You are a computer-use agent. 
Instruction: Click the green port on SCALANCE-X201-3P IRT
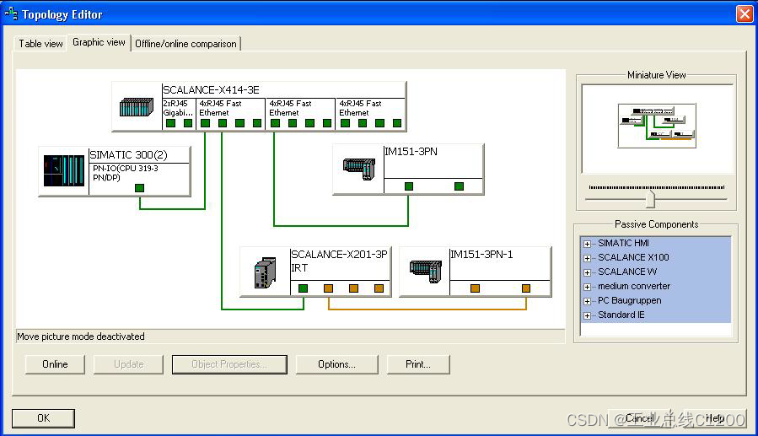pyautogui.click(x=303, y=288)
